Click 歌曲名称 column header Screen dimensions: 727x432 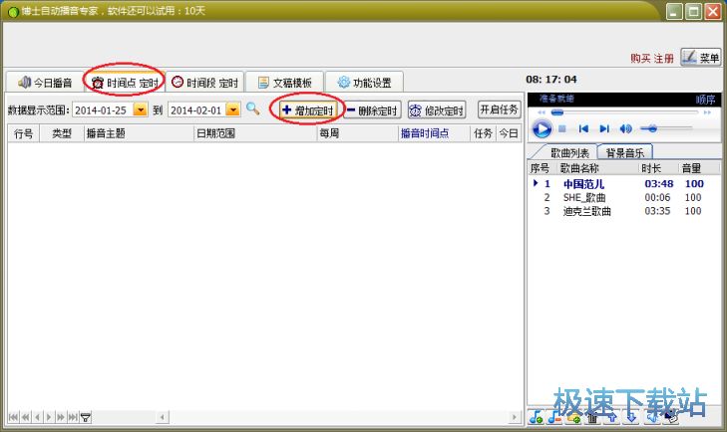coord(597,168)
